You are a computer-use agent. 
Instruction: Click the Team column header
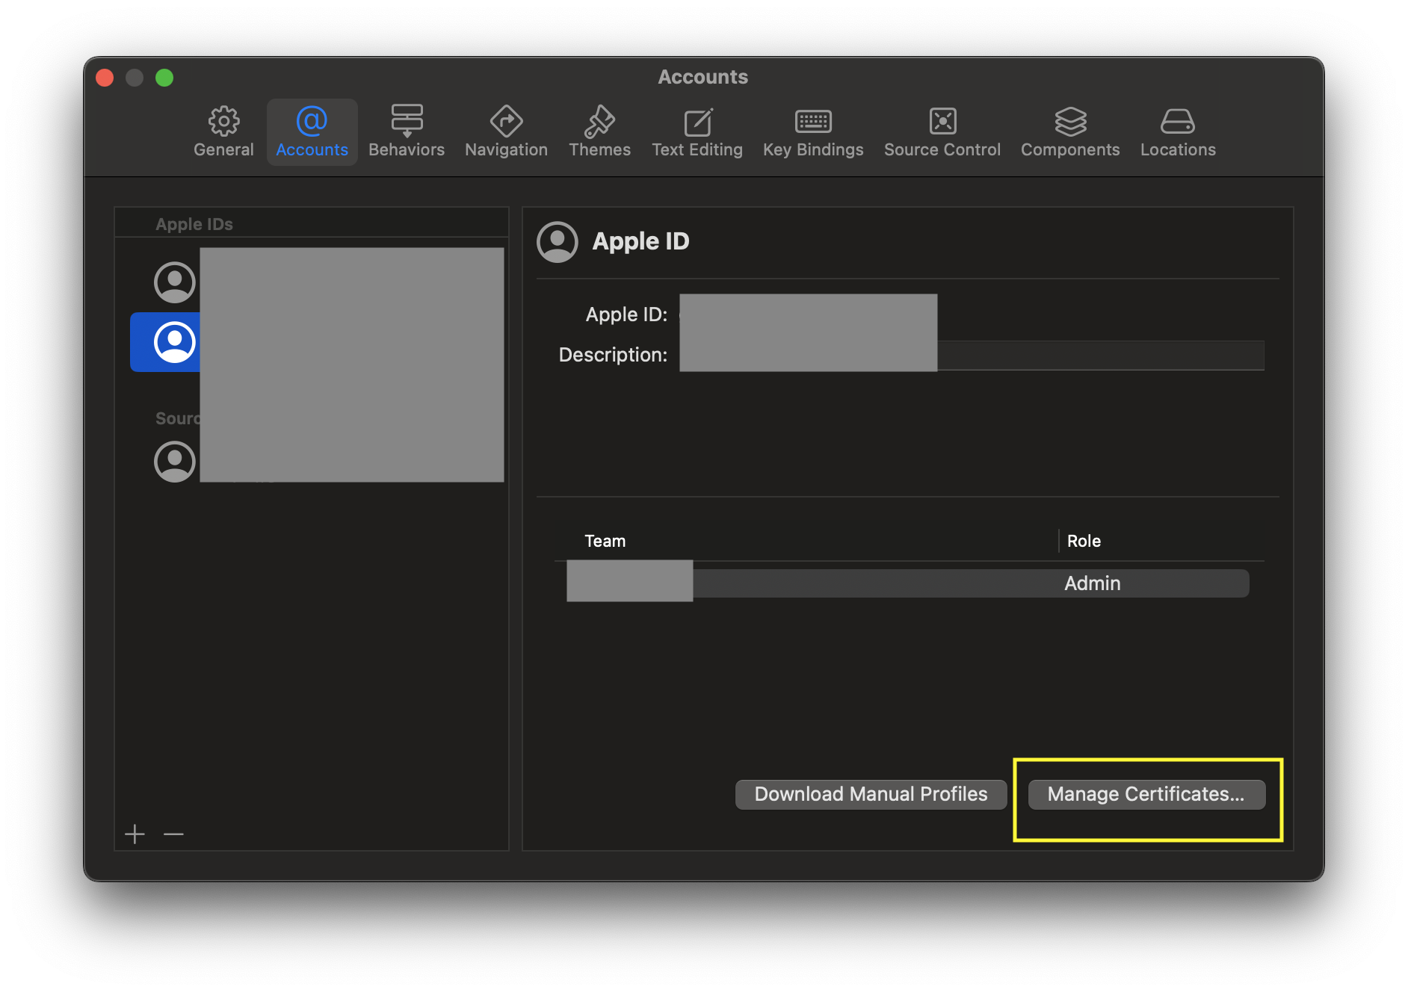click(x=605, y=541)
